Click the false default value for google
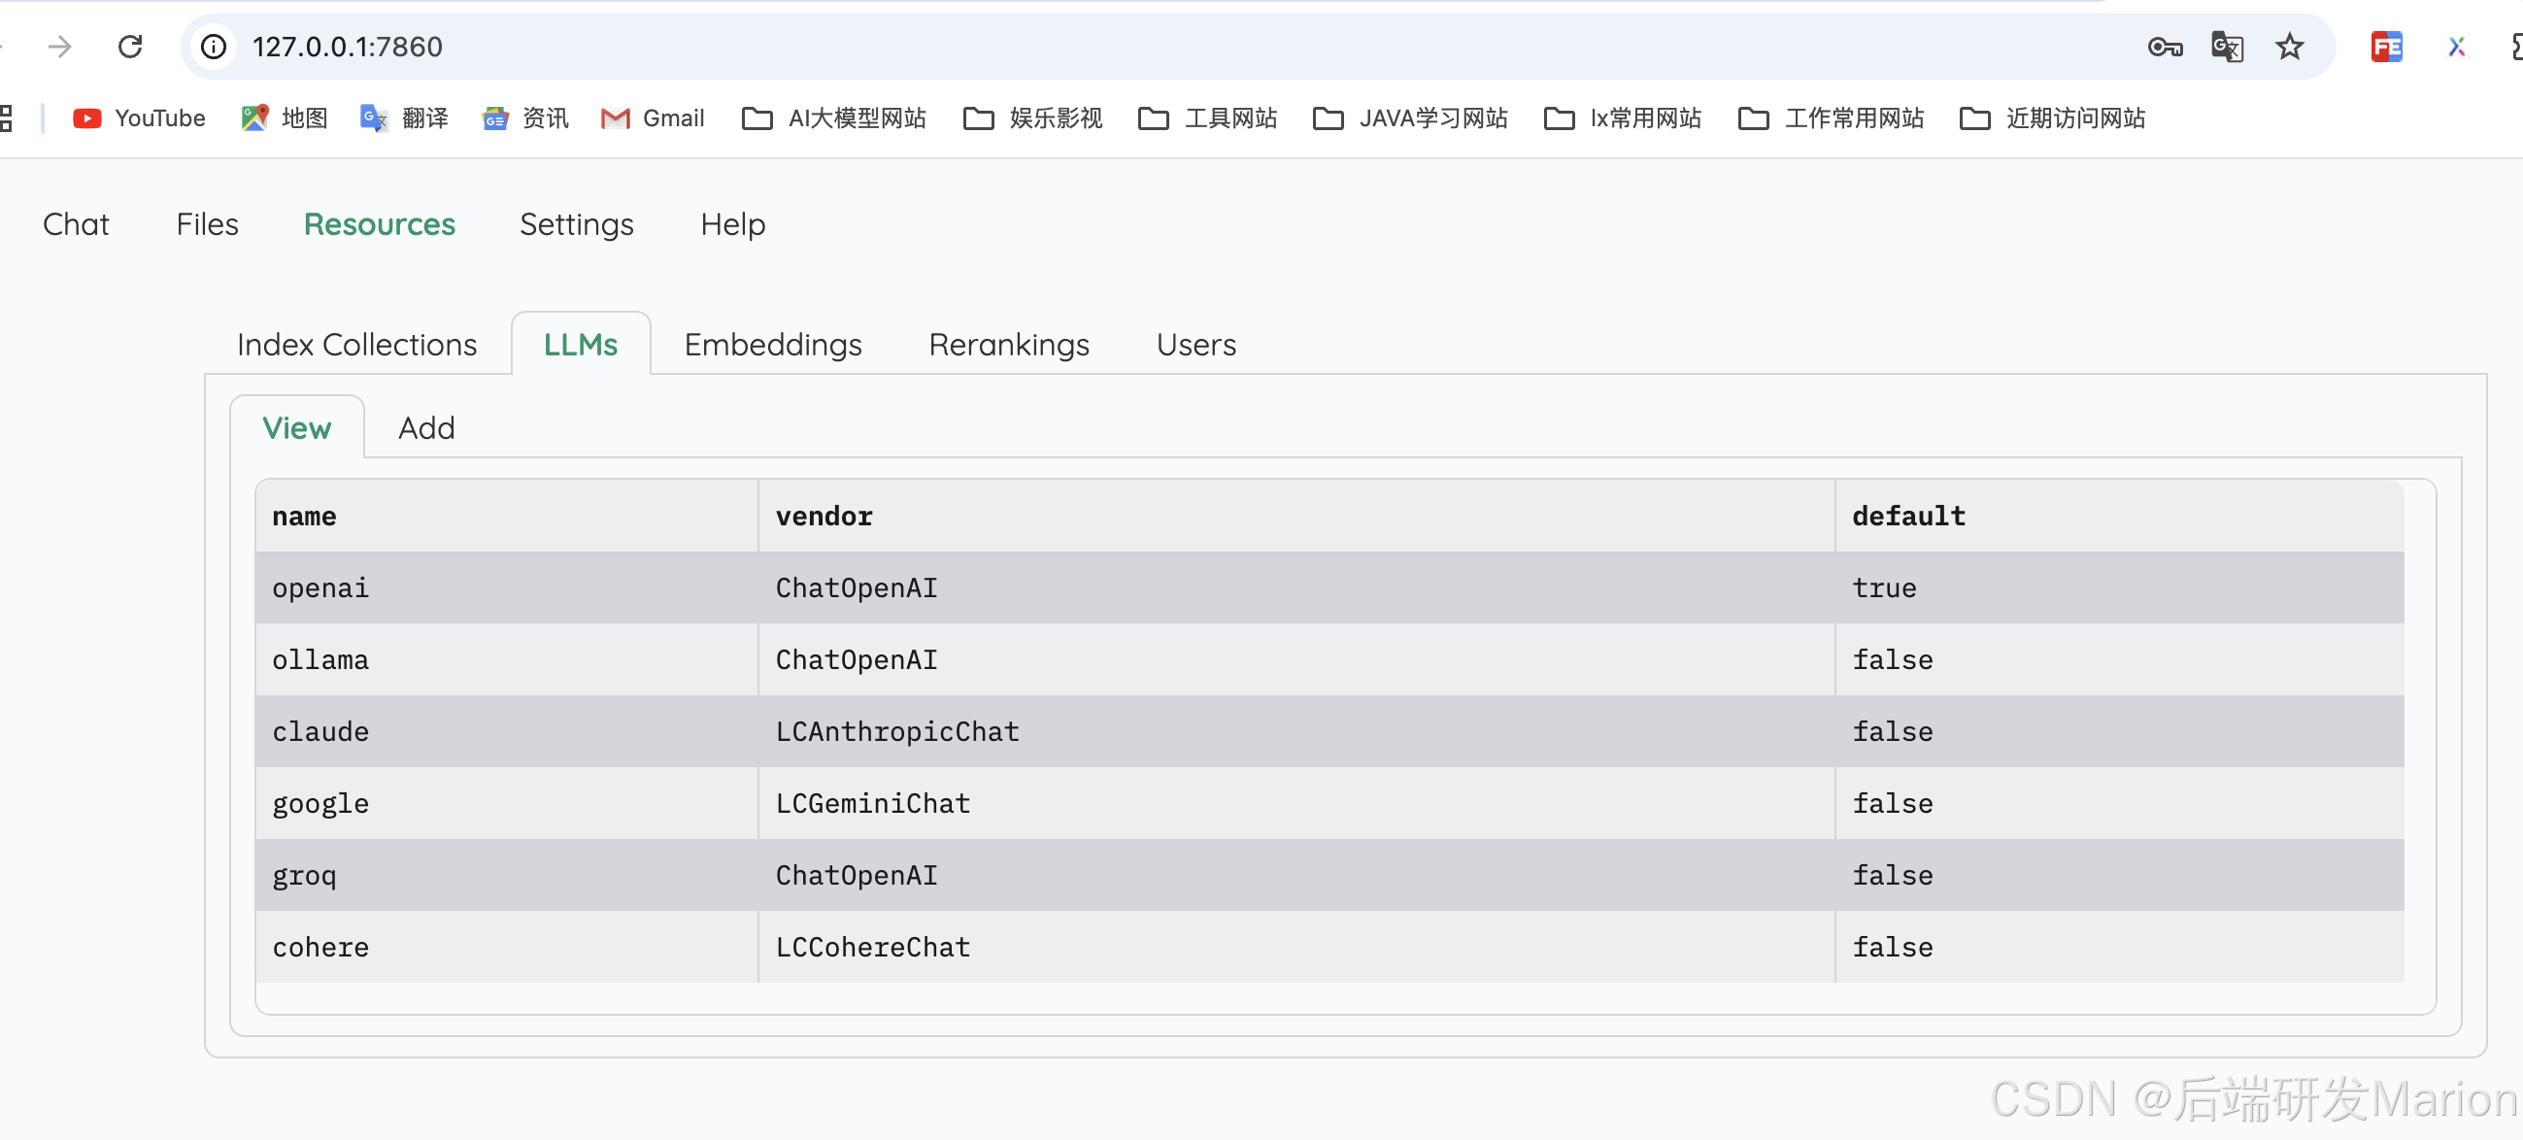 [2118, 803]
